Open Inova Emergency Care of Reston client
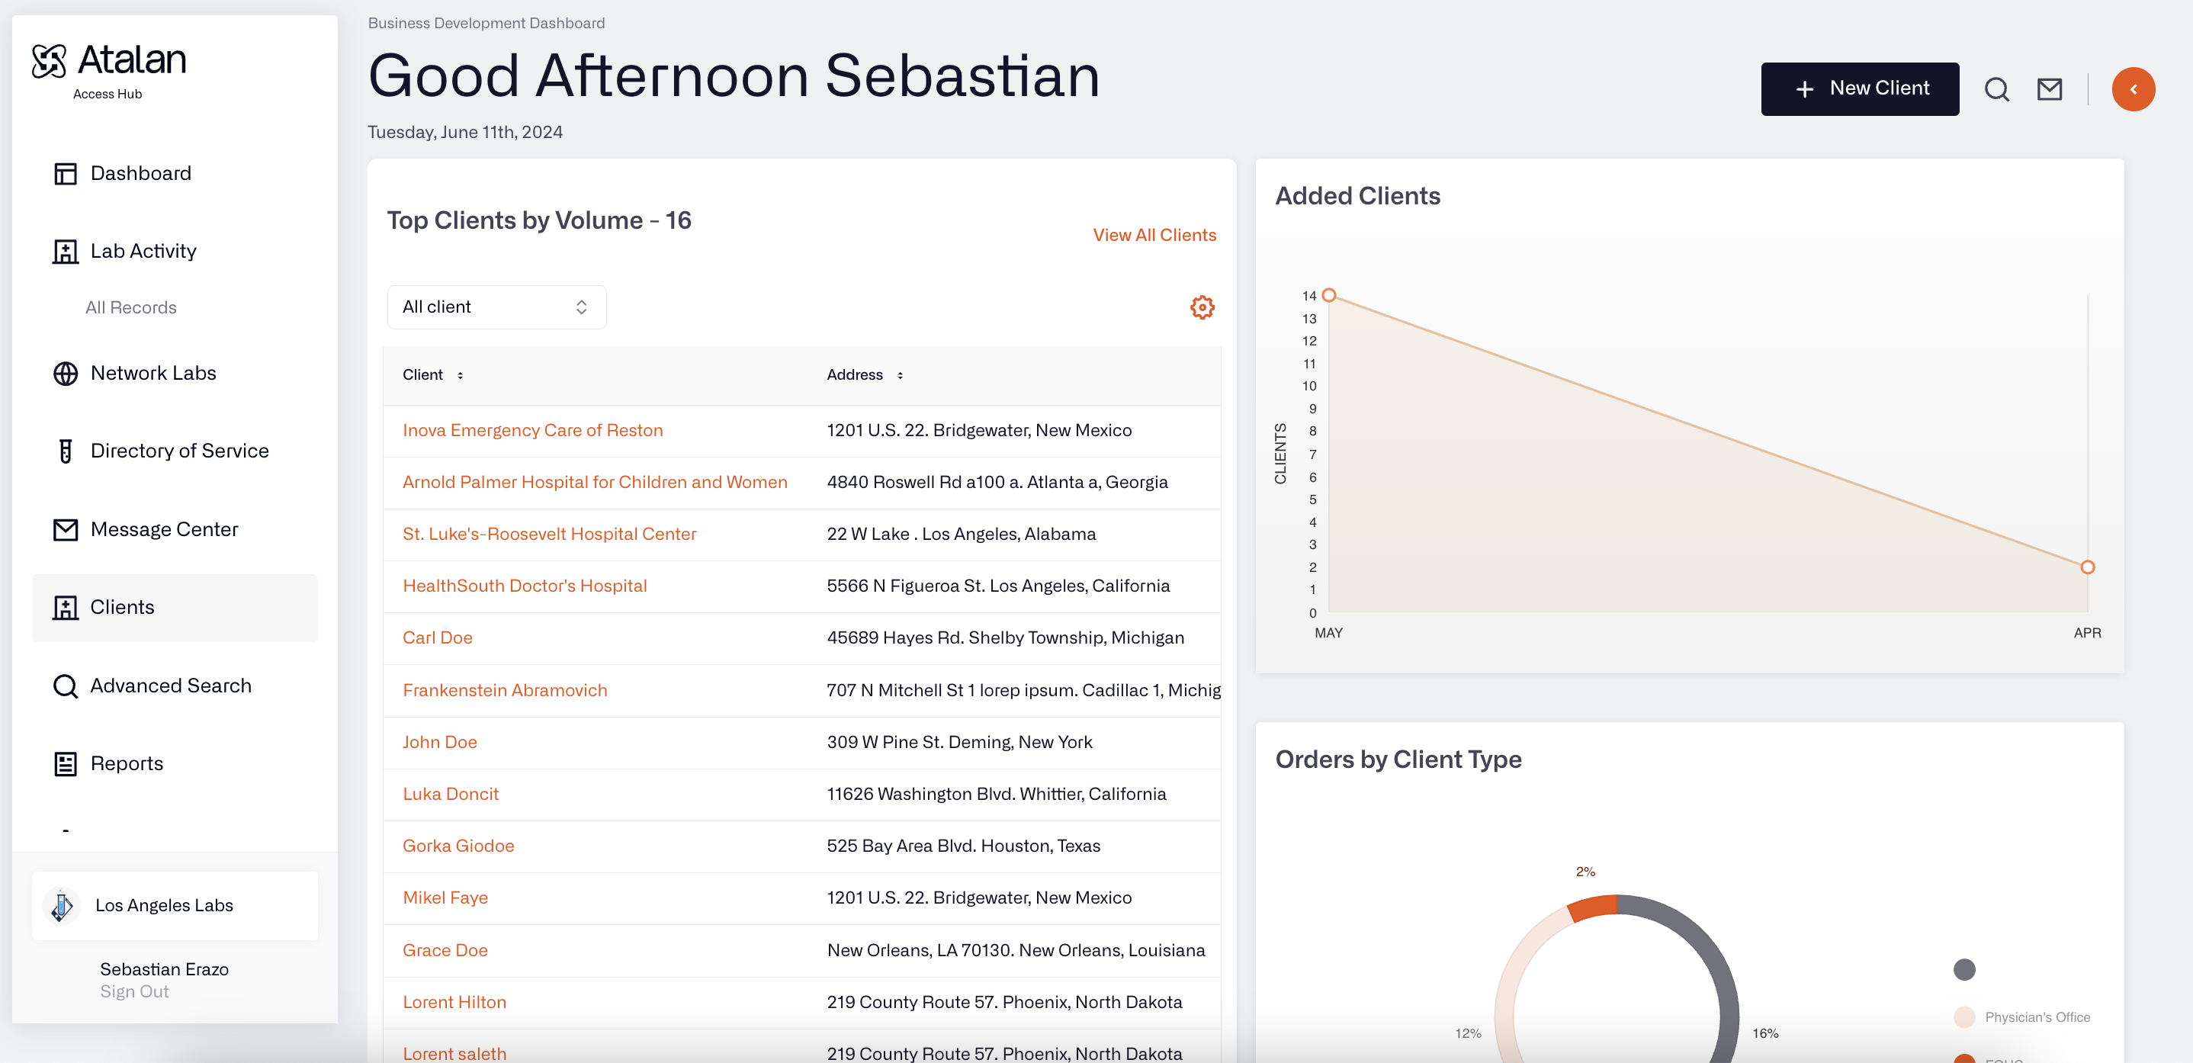This screenshot has height=1063, width=2193. point(532,431)
